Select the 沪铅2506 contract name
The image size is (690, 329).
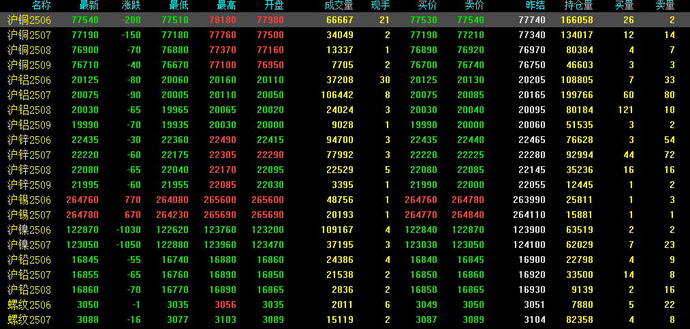29,260
